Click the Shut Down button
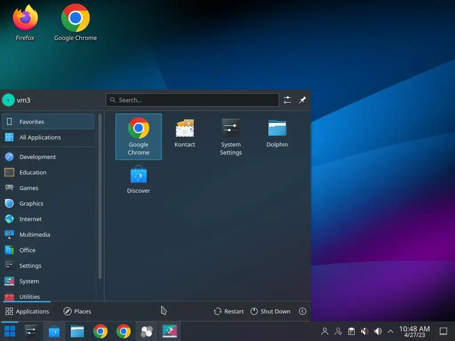The height and width of the screenshot is (341, 455). coord(270,311)
